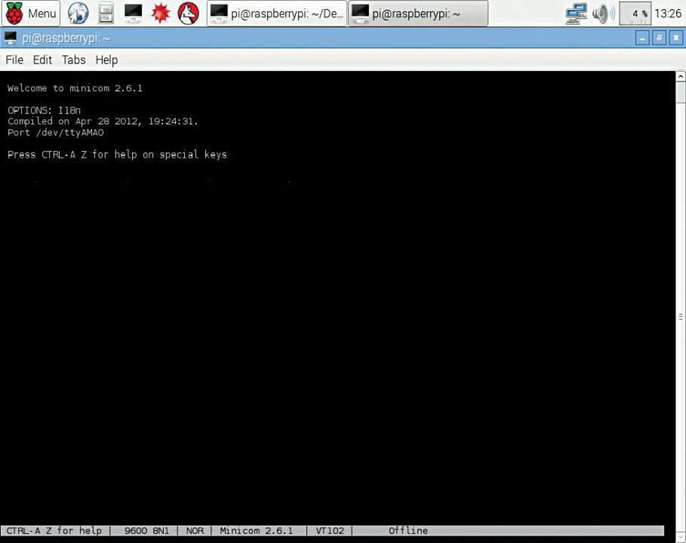Open the Wolfram wolf icon

188,13
